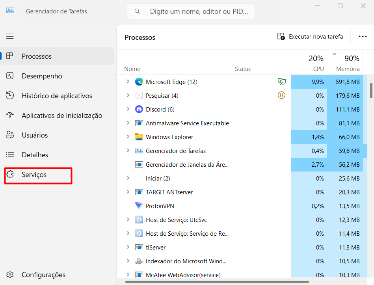Select the 9,9% CPU cell for Edge
The height and width of the screenshot is (285, 374).
309,82
